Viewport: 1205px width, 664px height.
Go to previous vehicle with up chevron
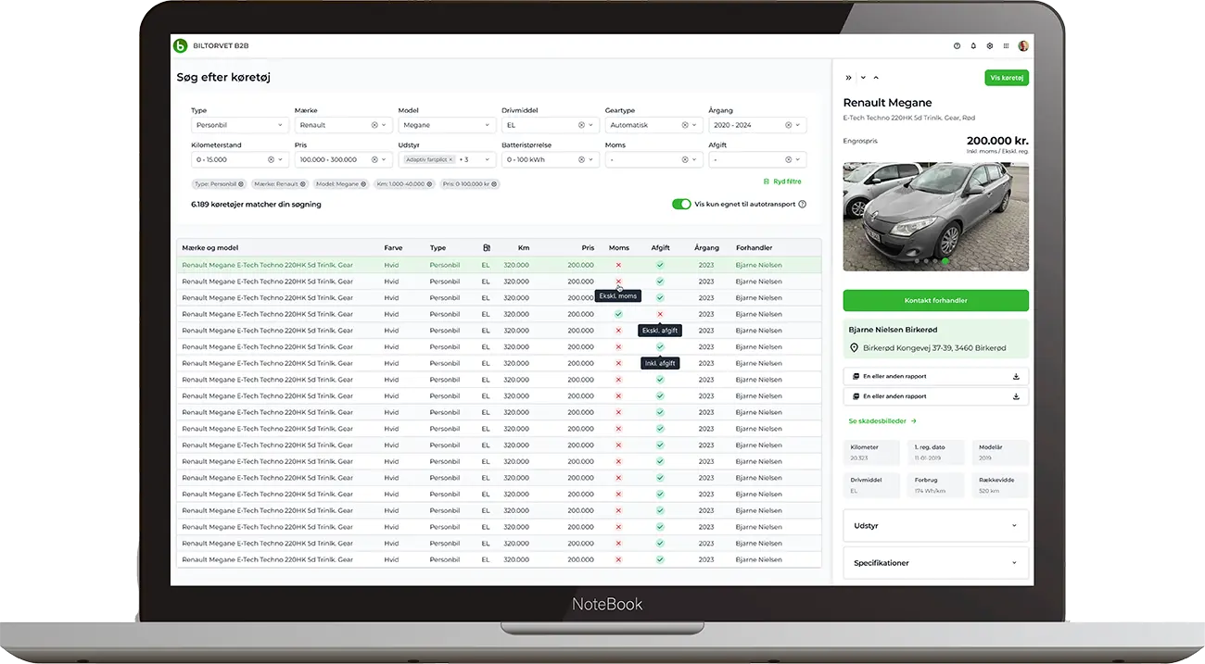click(876, 78)
